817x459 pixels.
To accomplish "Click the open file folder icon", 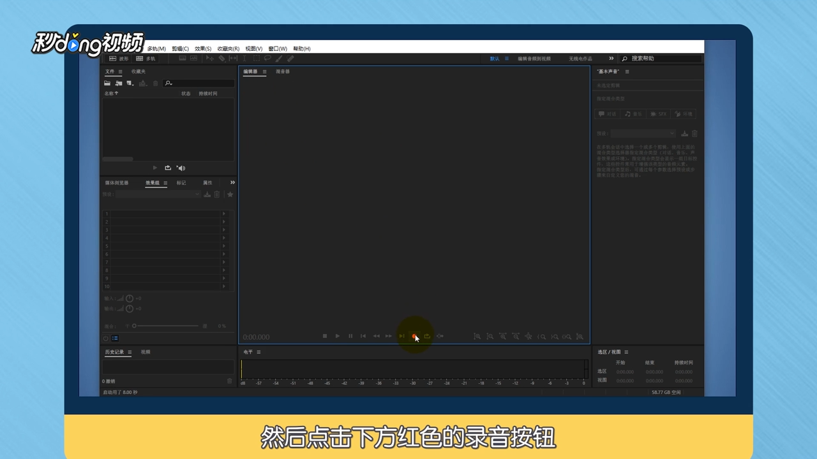I will point(107,83).
